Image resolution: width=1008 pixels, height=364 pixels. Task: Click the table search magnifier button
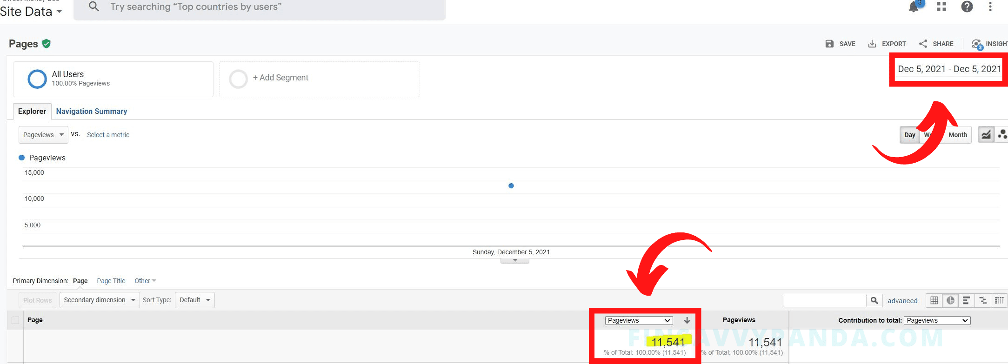coord(874,300)
